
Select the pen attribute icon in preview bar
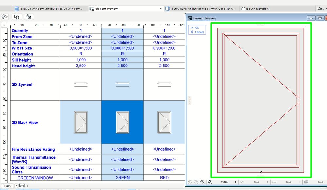[x=242, y=182]
